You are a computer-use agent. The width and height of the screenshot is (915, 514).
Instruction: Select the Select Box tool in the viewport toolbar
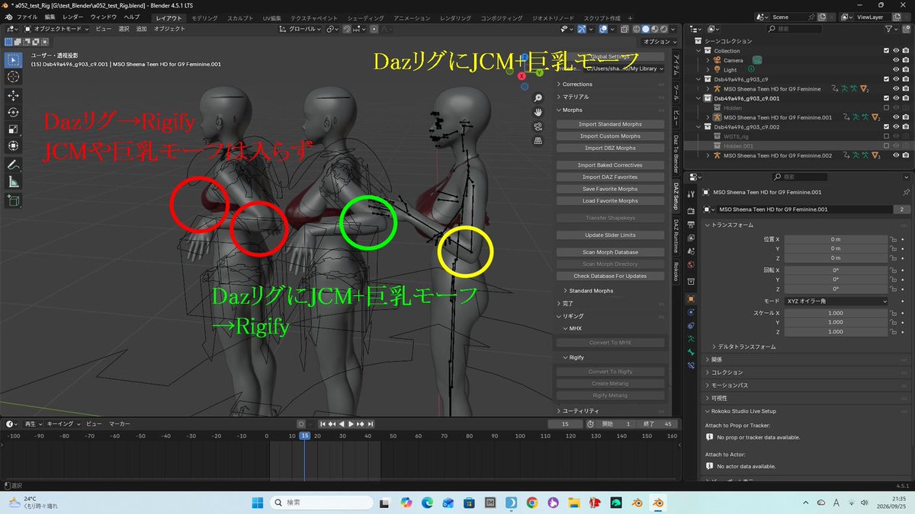14,60
